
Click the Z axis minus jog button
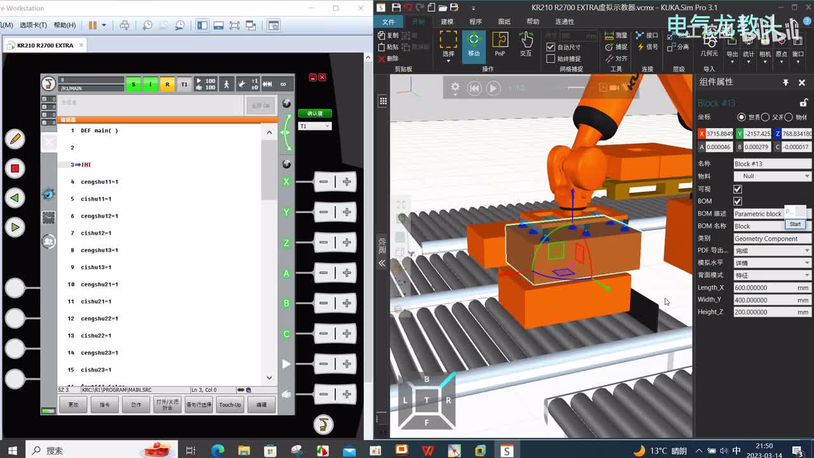(324, 242)
